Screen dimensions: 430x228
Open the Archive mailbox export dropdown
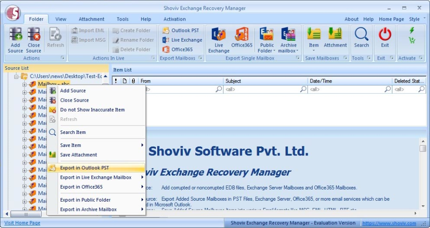click(288, 40)
